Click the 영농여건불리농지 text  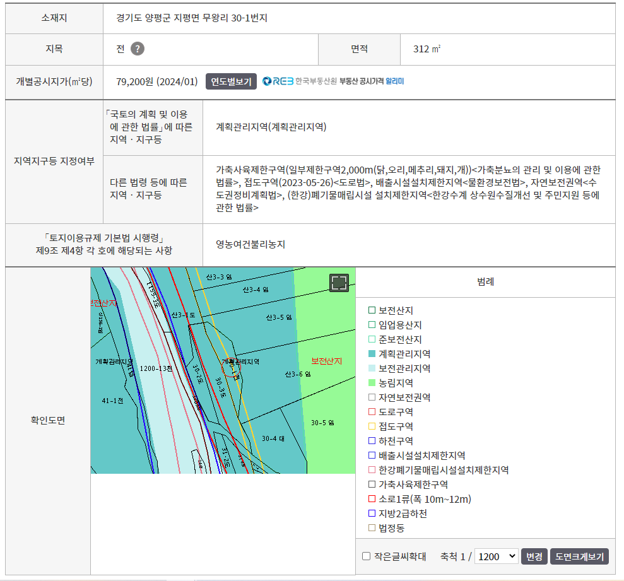[x=250, y=244]
